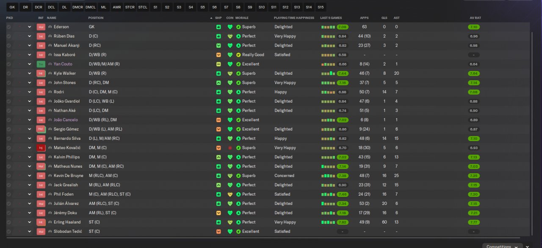
Task: Click the condition heart for Kyle Walker
Action: [x=230, y=74]
